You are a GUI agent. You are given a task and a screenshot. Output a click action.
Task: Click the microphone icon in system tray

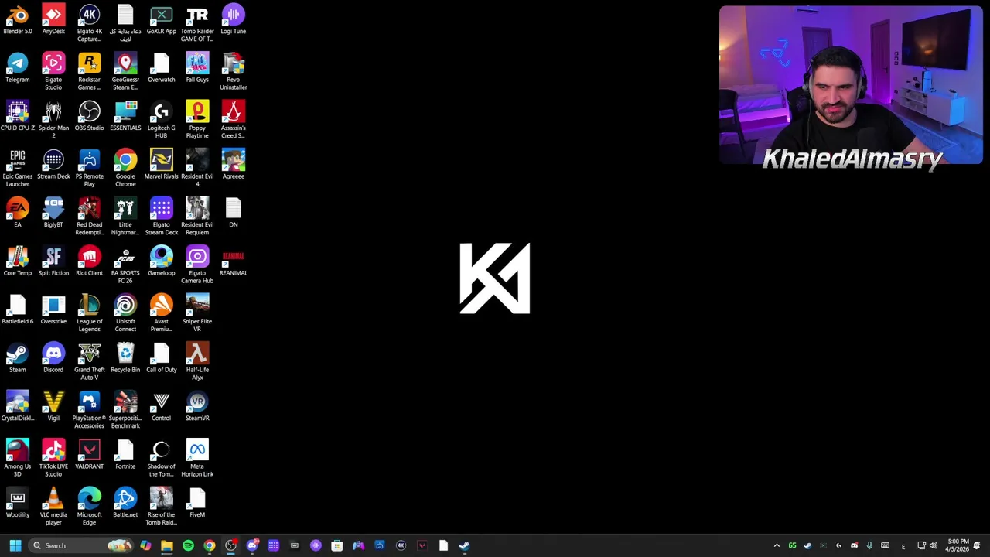click(x=869, y=545)
